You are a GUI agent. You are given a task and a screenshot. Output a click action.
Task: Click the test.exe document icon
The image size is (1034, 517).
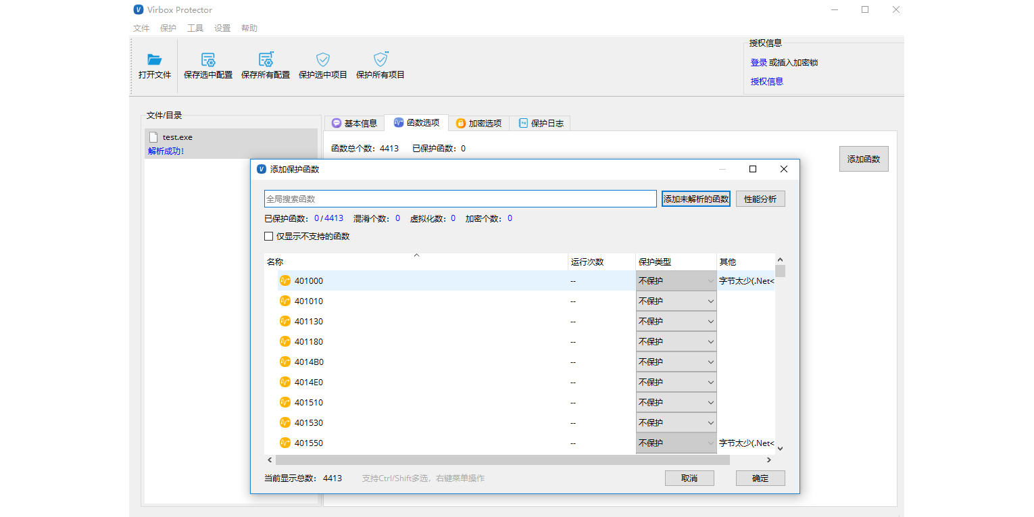pos(153,137)
